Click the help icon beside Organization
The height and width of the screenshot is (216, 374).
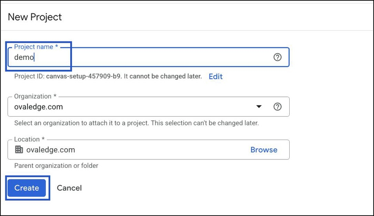[x=278, y=107]
